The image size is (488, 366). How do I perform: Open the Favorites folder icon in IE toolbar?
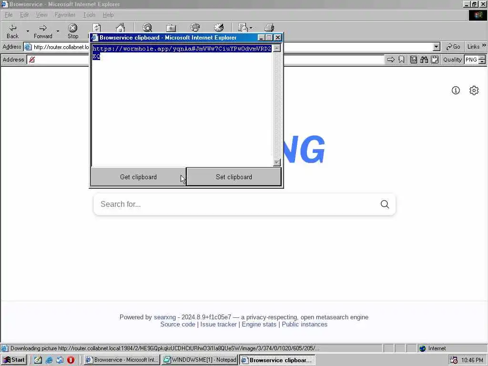point(171,28)
